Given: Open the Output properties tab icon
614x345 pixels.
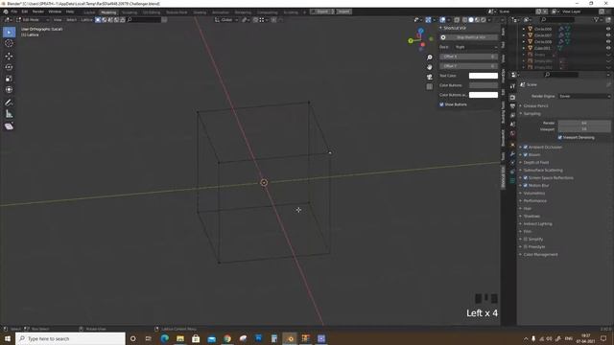Looking at the screenshot, I should pyautogui.click(x=512, y=106).
